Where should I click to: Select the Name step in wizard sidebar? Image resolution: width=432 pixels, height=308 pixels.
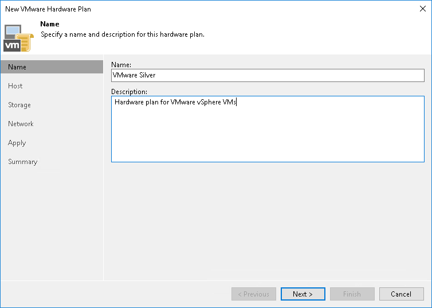[x=52, y=67]
